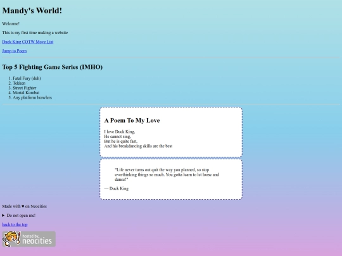Click the '— Duck King' attribution
This screenshot has width=342, height=256.
click(x=117, y=188)
